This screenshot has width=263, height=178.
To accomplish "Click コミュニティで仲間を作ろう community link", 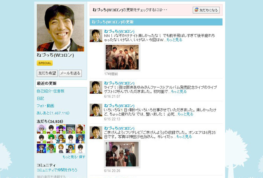I will pos(56,170).
